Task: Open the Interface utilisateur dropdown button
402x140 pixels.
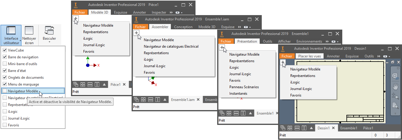Action: pos(11,35)
